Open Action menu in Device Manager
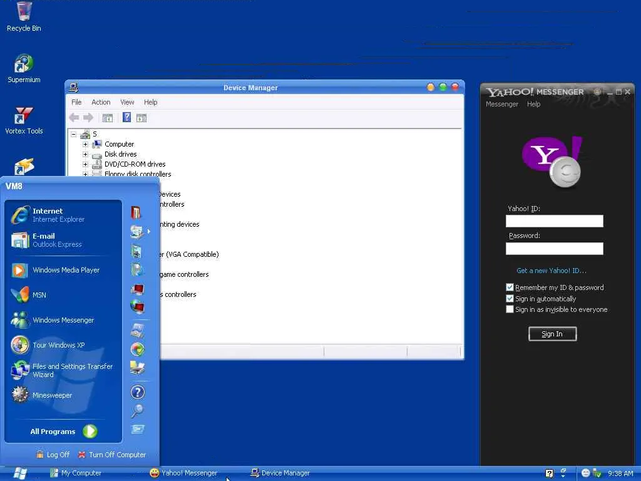 [x=101, y=102]
